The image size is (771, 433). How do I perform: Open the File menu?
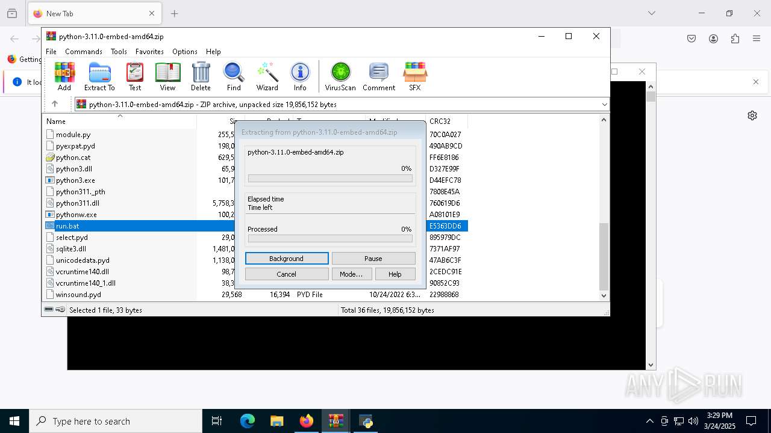[51, 52]
